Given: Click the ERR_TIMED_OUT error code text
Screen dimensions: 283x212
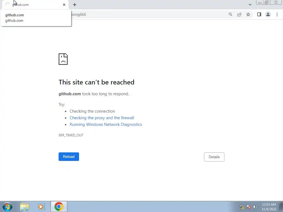Looking at the screenshot, I should (x=71, y=135).
